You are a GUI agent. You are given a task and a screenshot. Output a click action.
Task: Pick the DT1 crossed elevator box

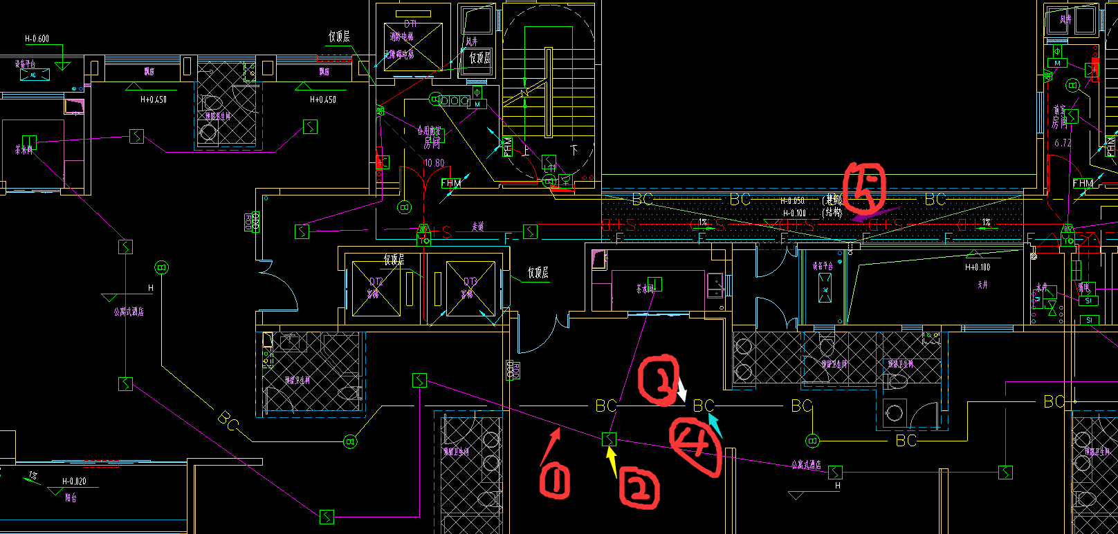413,47
